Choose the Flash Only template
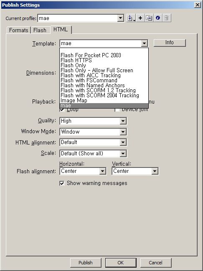Screen dimensions: 203x271 pyautogui.click(x=104, y=65)
